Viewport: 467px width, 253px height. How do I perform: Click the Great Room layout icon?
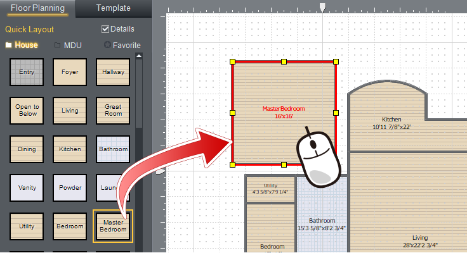113,111
